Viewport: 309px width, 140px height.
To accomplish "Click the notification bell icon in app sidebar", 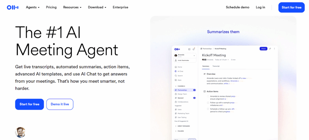I will point(194,49).
